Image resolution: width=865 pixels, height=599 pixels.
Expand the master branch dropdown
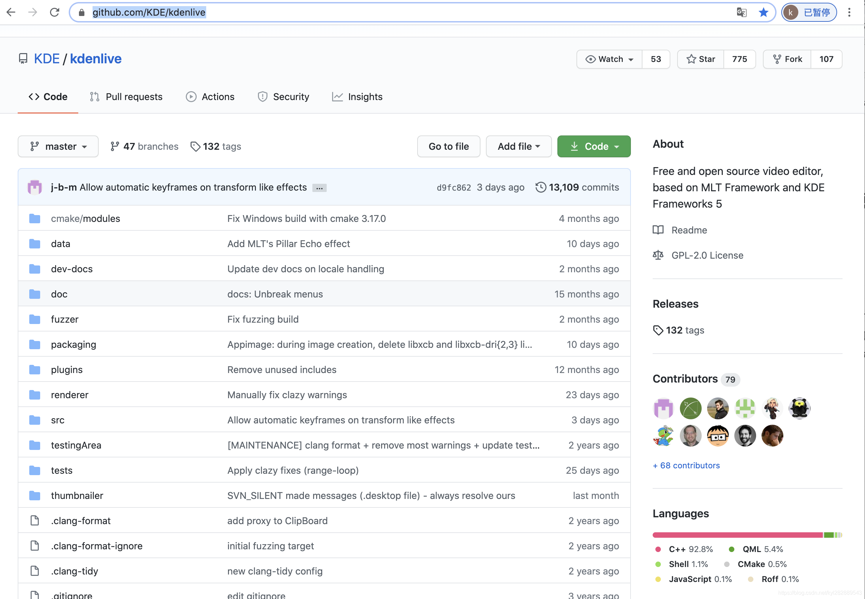coord(58,146)
